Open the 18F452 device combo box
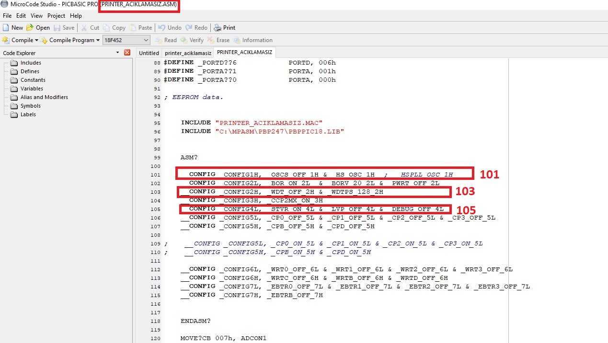Image resolution: width=608 pixels, height=343 pixels. point(126,40)
